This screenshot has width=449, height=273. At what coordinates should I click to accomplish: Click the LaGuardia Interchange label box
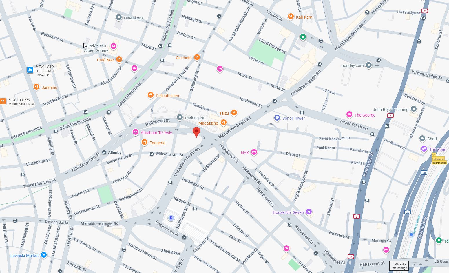pyautogui.click(x=399, y=266)
